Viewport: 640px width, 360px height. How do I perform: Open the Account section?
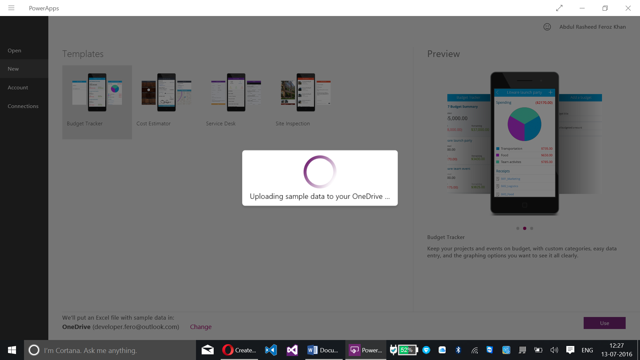tap(24, 87)
